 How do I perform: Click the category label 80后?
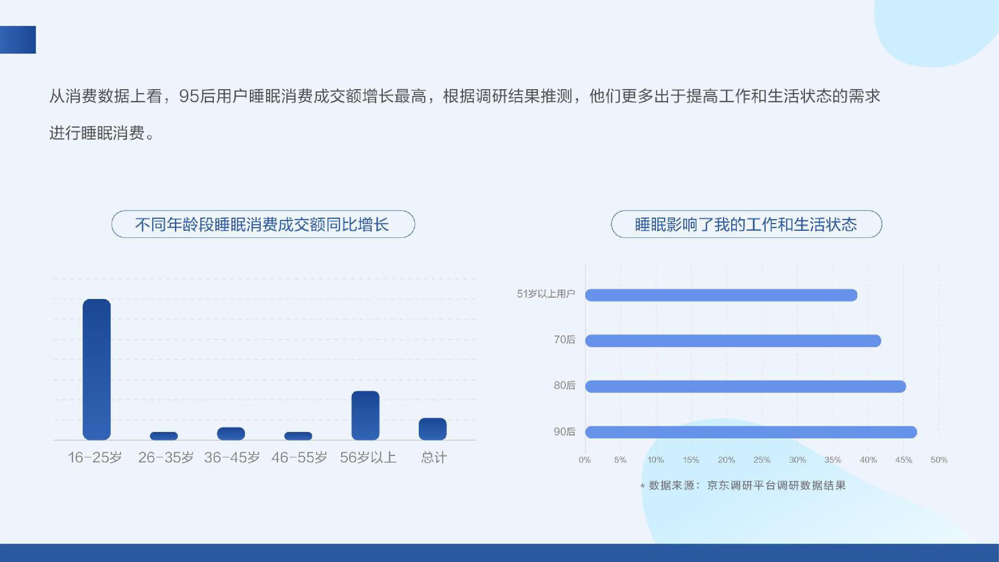564,385
